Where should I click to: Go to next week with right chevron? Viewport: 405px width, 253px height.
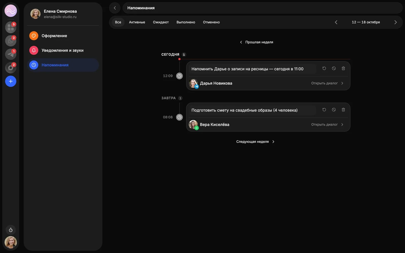point(395,22)
